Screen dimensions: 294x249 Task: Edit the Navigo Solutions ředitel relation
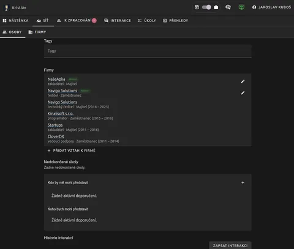tap(243, 93)
